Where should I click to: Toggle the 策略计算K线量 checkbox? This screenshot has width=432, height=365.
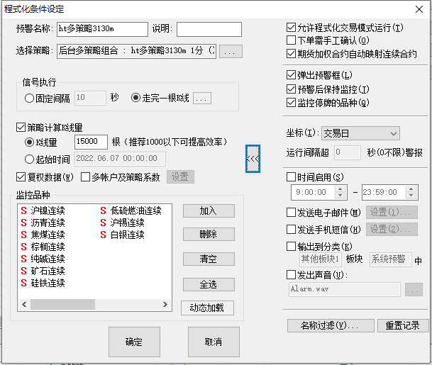[21, 128]
